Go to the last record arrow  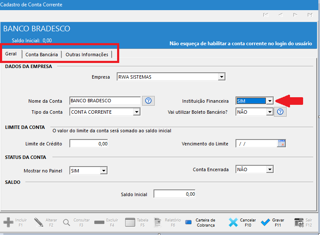[x=310, y=15]
